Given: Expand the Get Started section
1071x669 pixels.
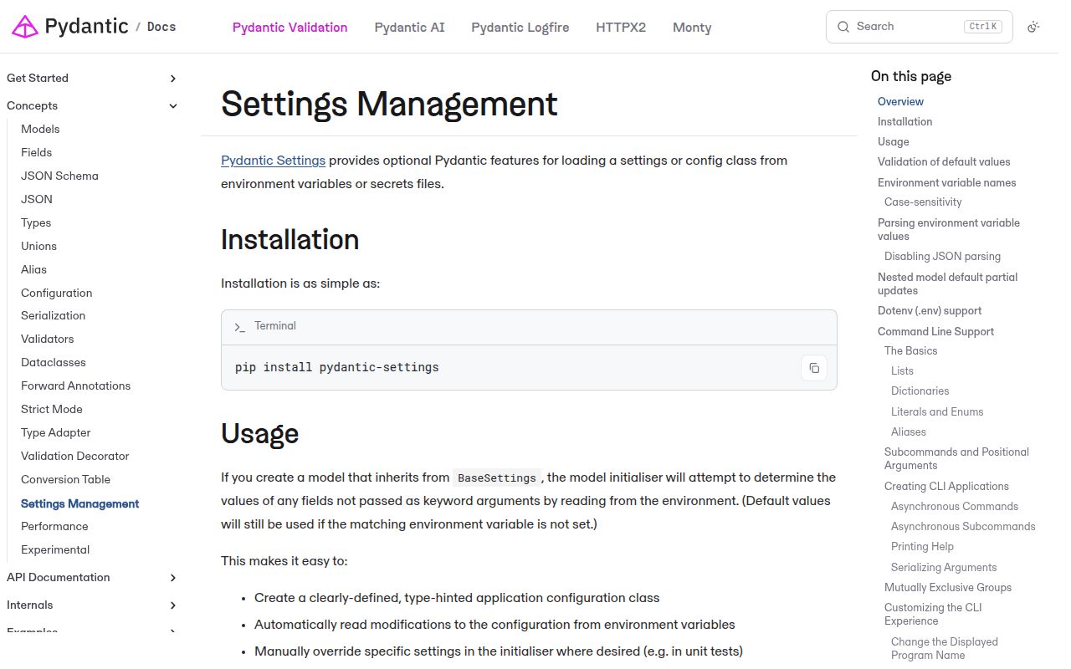Looking at the screenshot, I should point(173,79).
